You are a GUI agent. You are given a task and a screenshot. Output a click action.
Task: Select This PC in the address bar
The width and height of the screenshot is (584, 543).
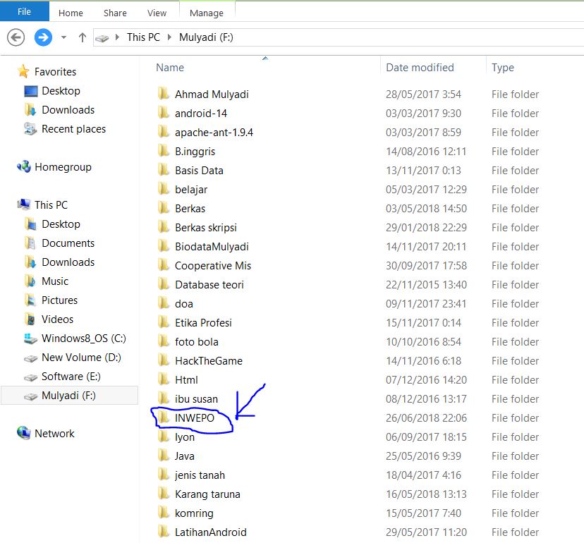point(143,37)
